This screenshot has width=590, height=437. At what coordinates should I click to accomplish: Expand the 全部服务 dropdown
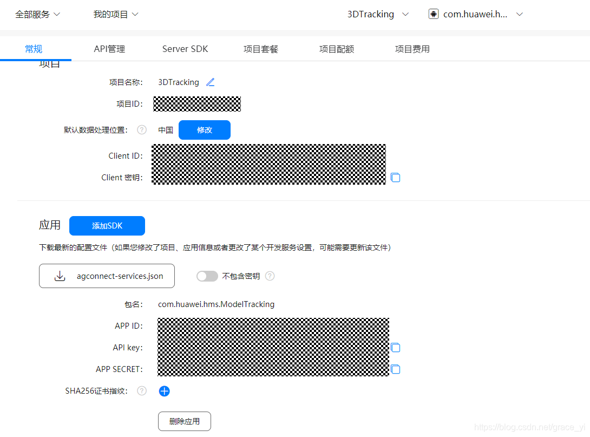click(37, 14)
